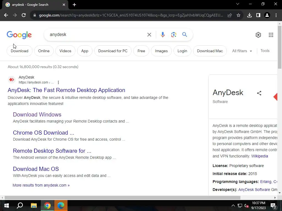The image size is (282, 211).
Task: Share the AnyDesk knowledge panel
Action: pyautogui.click(x=259, y=93)
